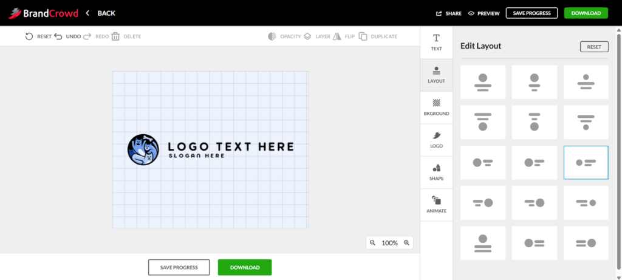Open the Animate tab

coord(436,205)
